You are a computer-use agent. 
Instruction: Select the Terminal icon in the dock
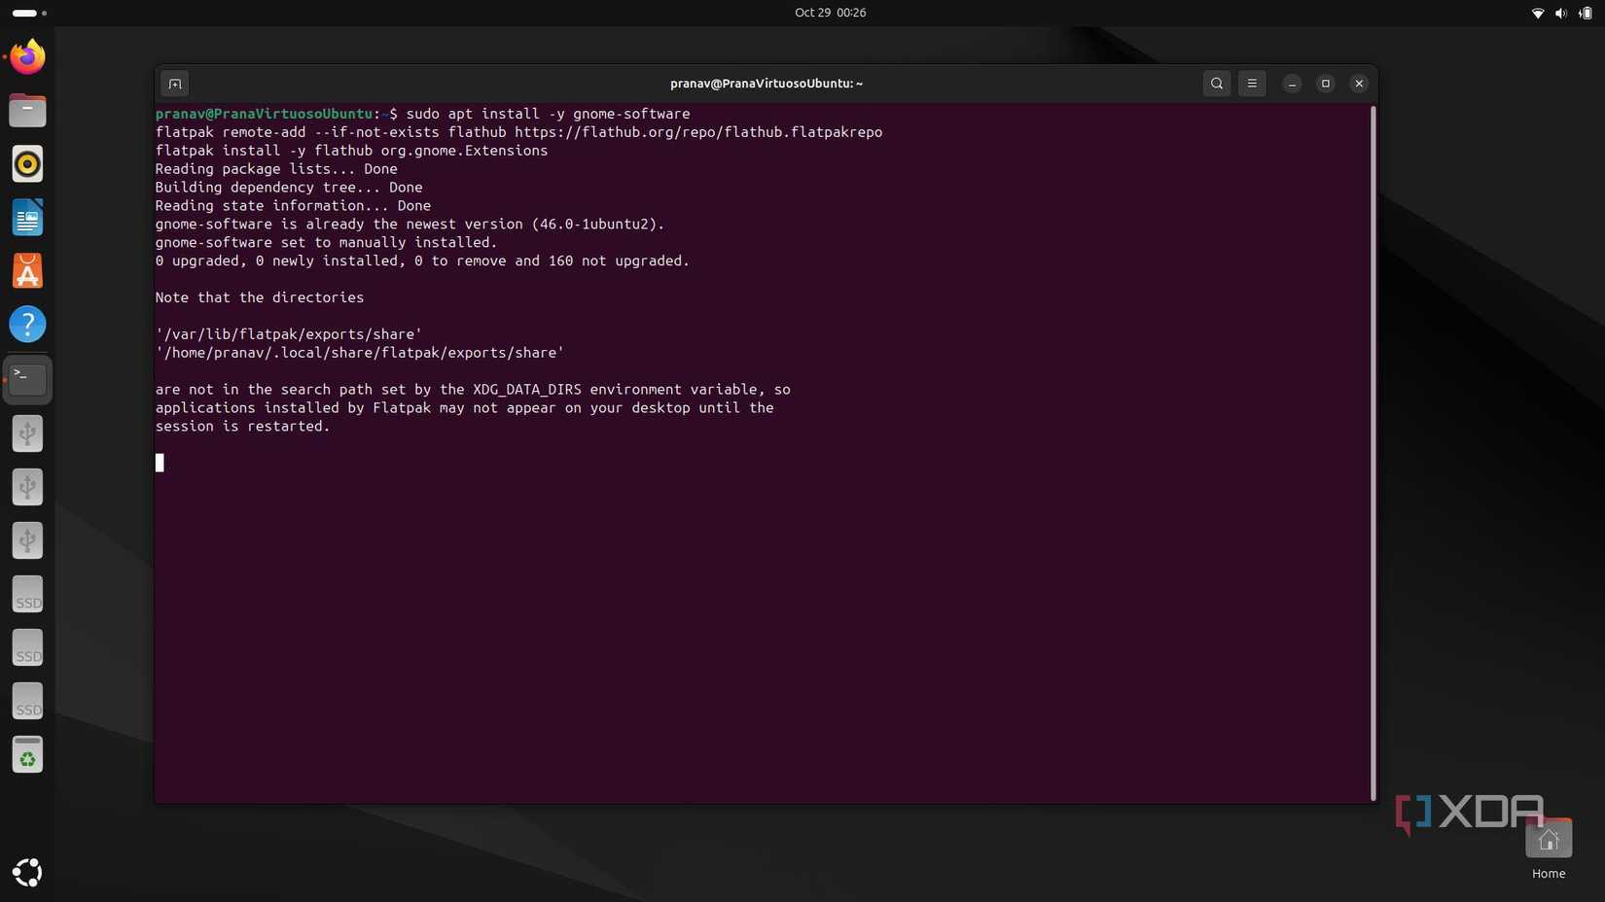point(26,379)
